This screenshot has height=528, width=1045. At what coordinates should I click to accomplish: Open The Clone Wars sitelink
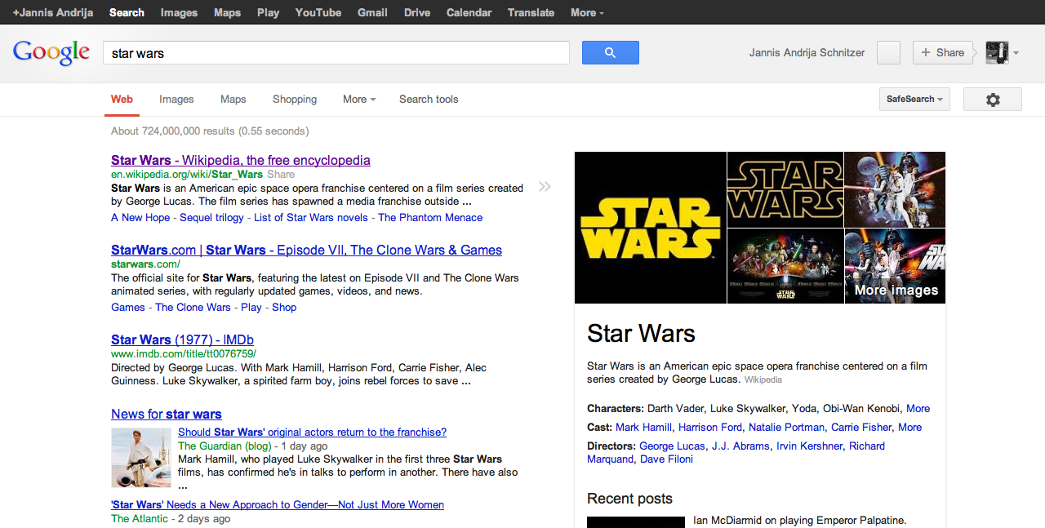pyautogui.click(x=193, y=308)
